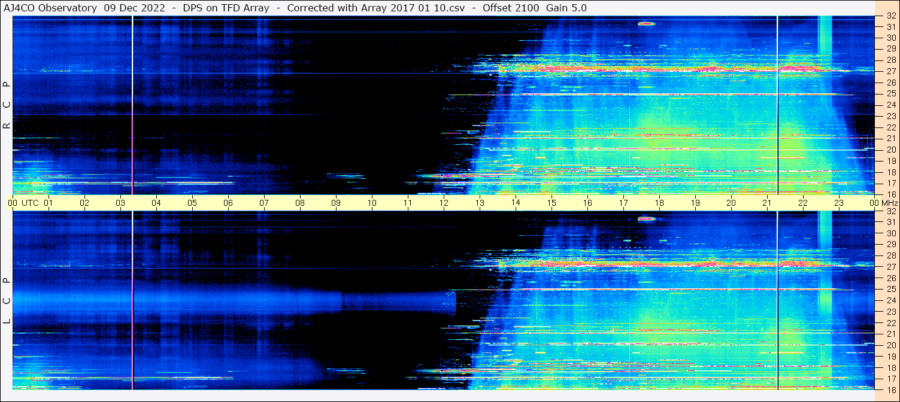This screenshot has height=402, width=900.
Task: Click the 20 MHz label of LCP panel
Action: pos(890,345)
